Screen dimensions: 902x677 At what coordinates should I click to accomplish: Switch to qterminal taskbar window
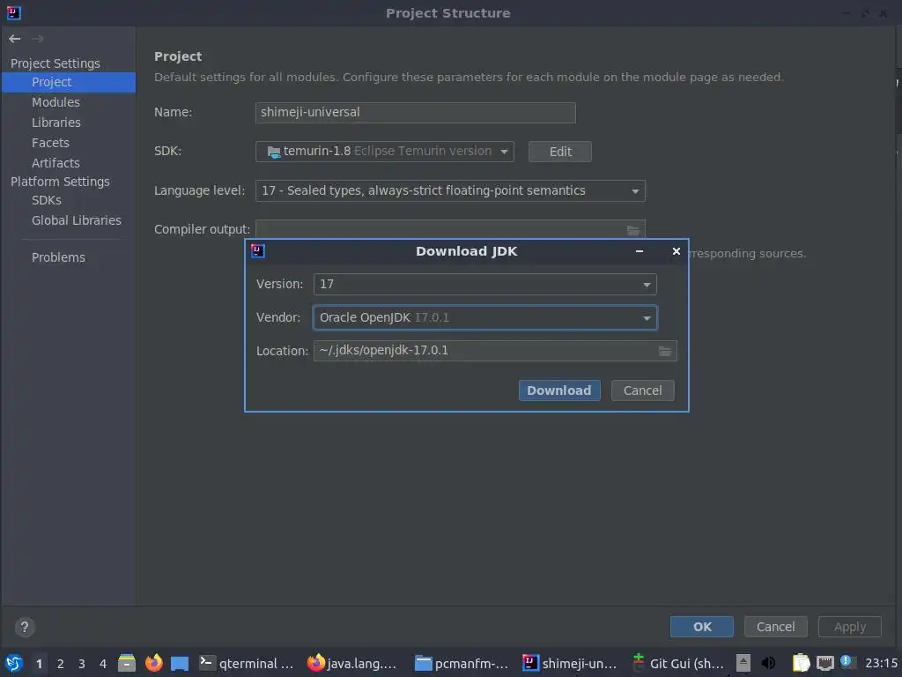(247, 663)
